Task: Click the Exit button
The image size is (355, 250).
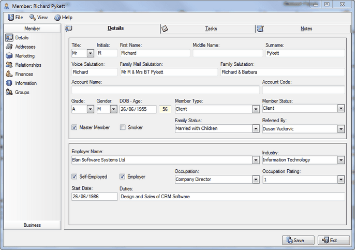Action: click(334, 240)
